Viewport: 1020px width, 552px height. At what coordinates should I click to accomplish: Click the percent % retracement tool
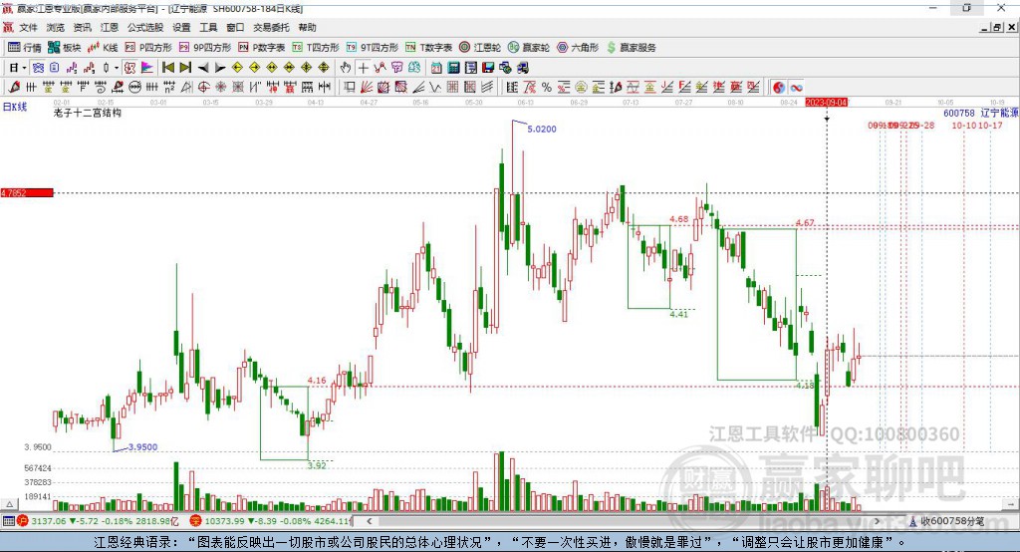click(x=547, y=88)
